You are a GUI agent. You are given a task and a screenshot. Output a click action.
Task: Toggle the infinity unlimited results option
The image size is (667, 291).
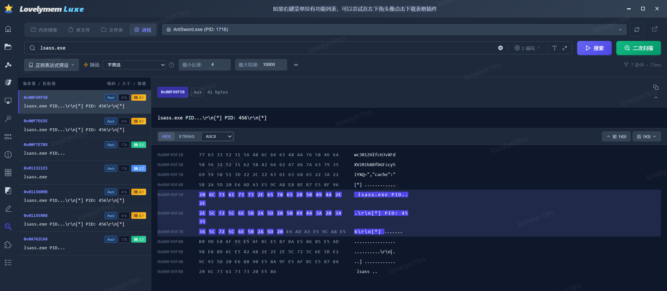point(296,65)
